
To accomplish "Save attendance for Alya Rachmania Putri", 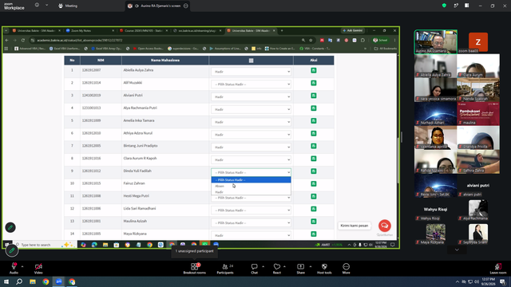I will [x=314, y=108].
